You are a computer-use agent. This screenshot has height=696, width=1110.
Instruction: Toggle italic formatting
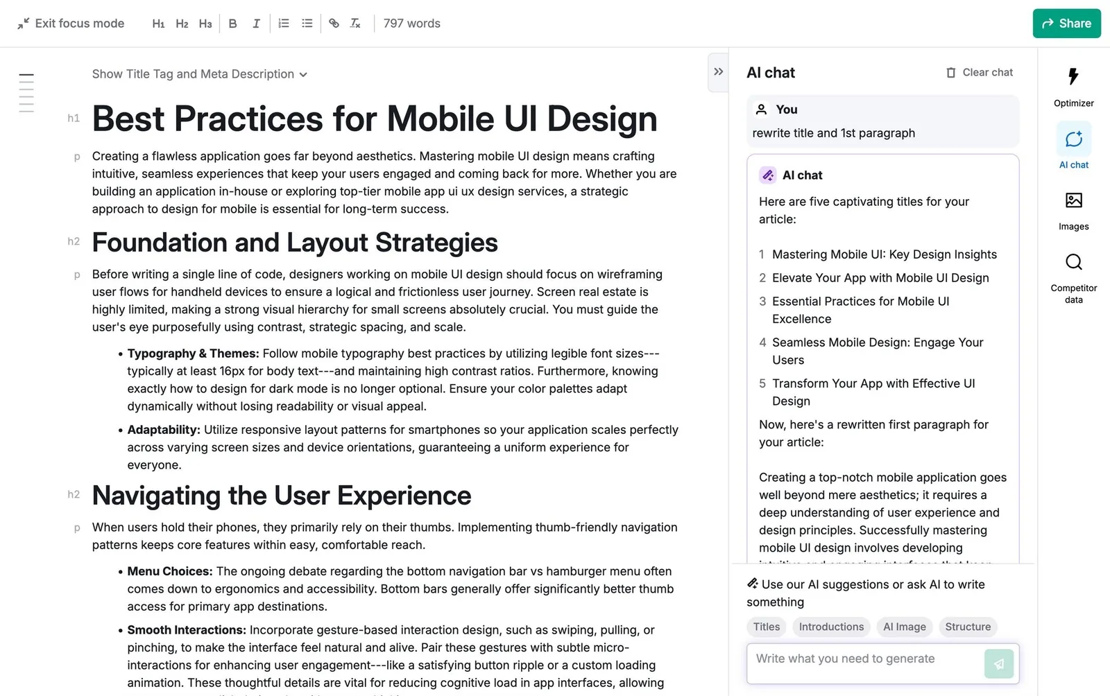256,24
